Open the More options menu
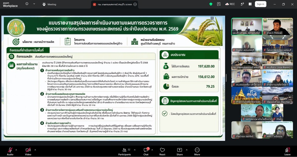This screenshot has height=157, width=297. (197, 152)
